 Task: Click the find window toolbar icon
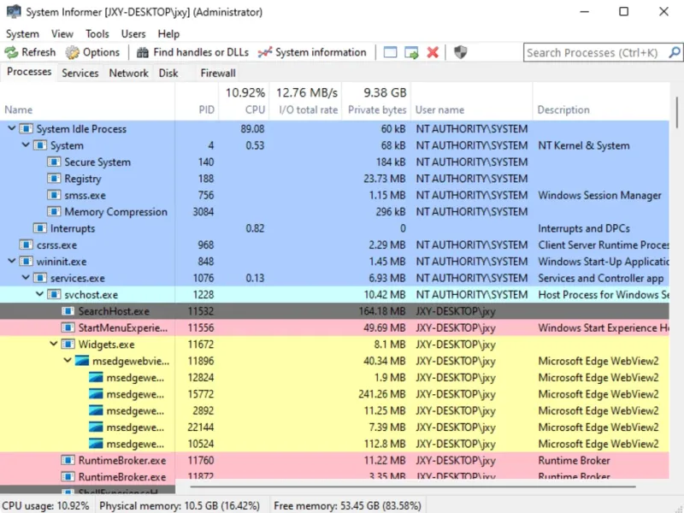pos(390,52)
